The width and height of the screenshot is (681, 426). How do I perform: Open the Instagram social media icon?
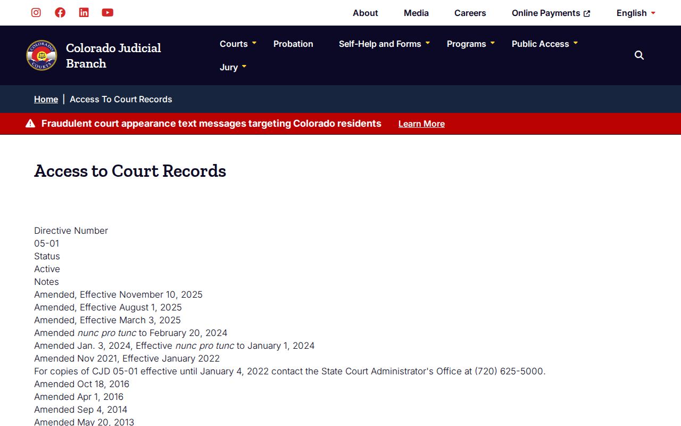(36, 12)
